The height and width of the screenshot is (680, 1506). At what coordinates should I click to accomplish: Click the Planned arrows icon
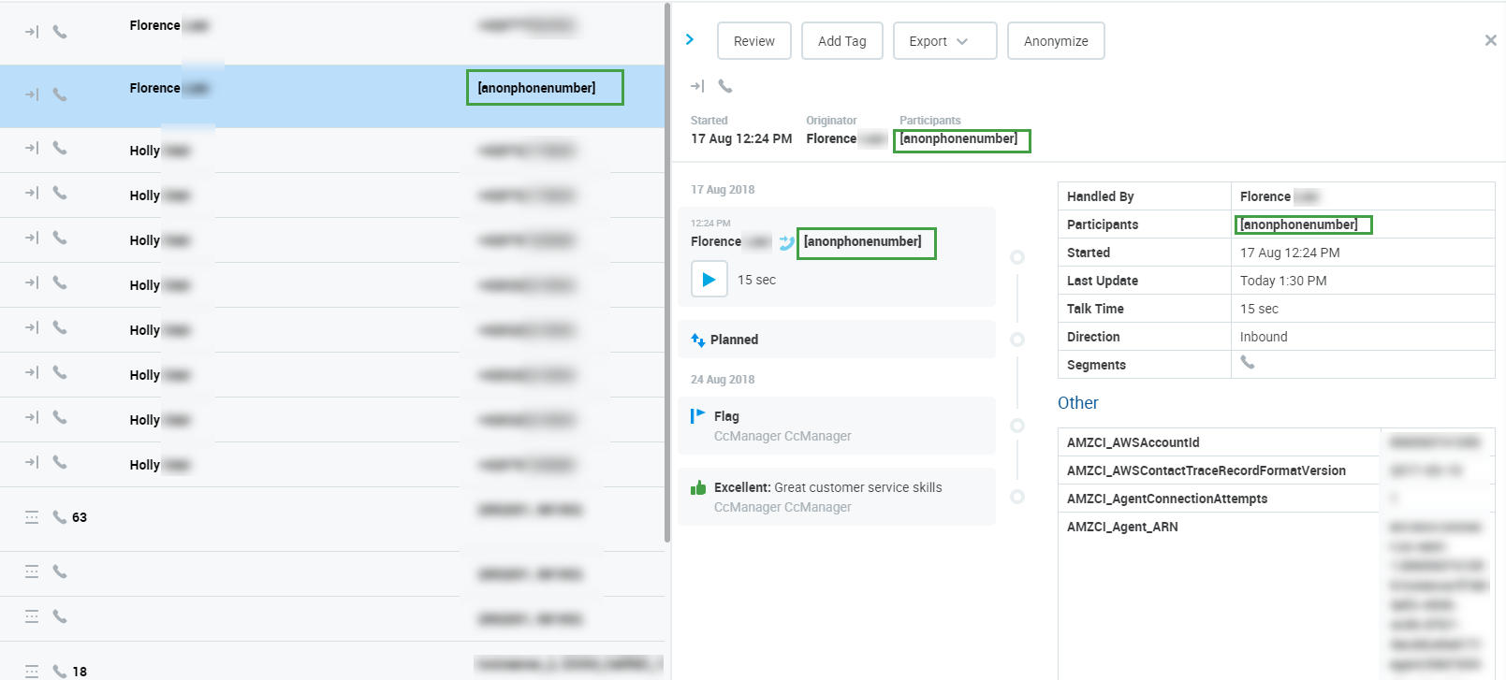[697, 340]
